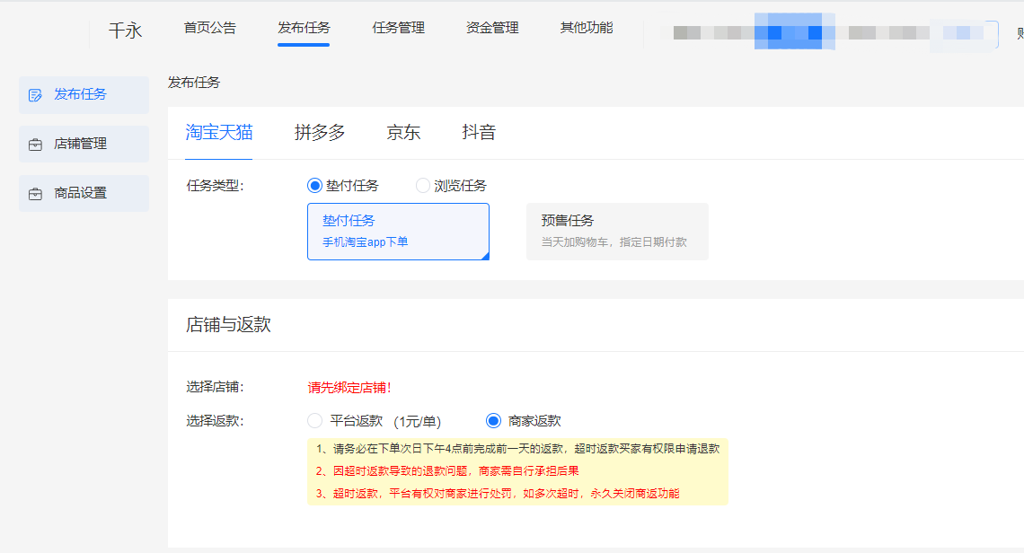Switch to the 拼多多 platform tab
This screenshot has height=553, width=1024.
pos(320,133)
